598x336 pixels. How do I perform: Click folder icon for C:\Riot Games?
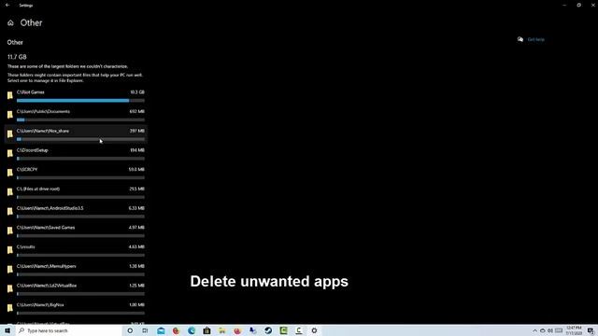pos(10,95)
